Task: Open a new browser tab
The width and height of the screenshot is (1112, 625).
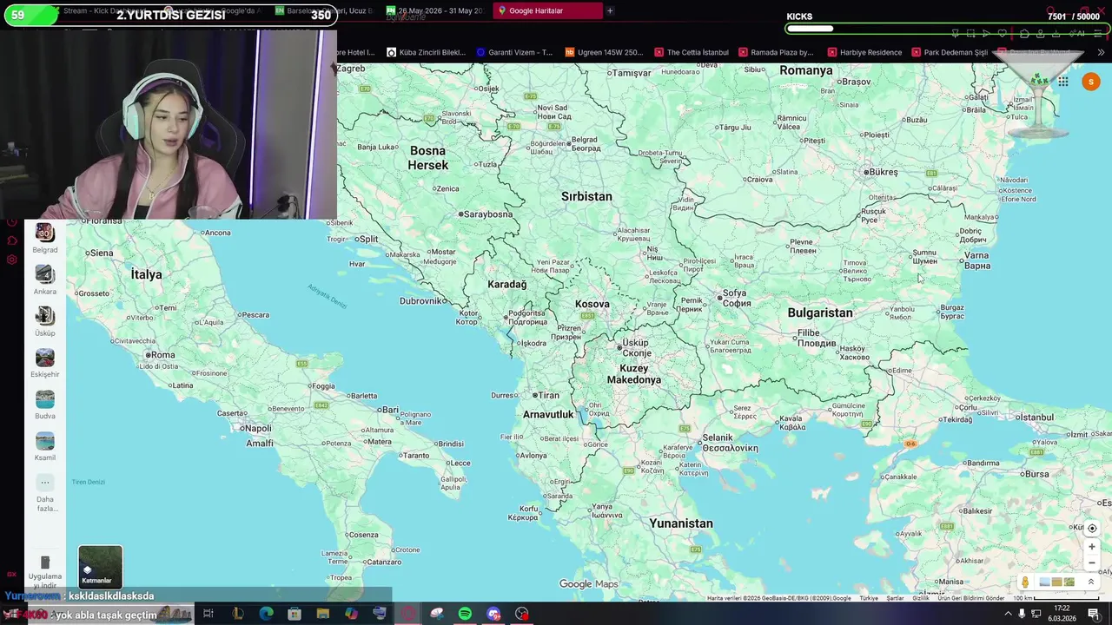Action: (x=610, y=10)
